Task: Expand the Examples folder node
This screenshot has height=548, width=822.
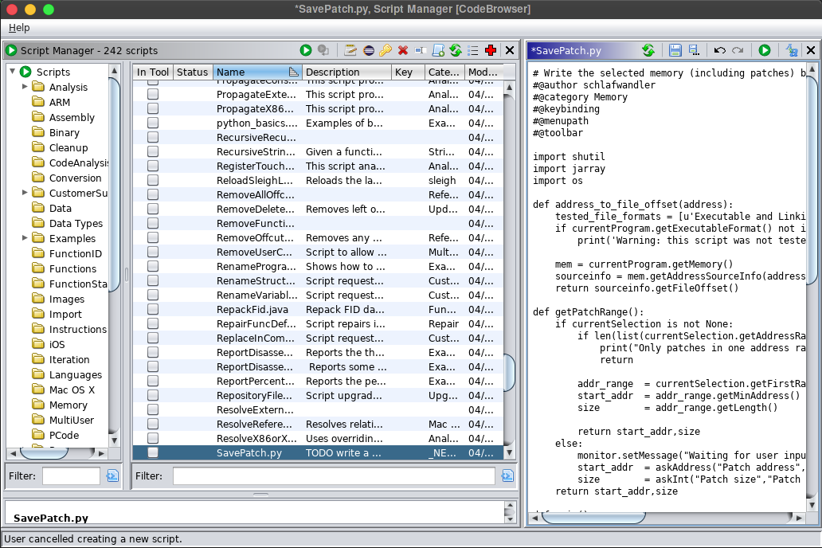Action: 24,237
